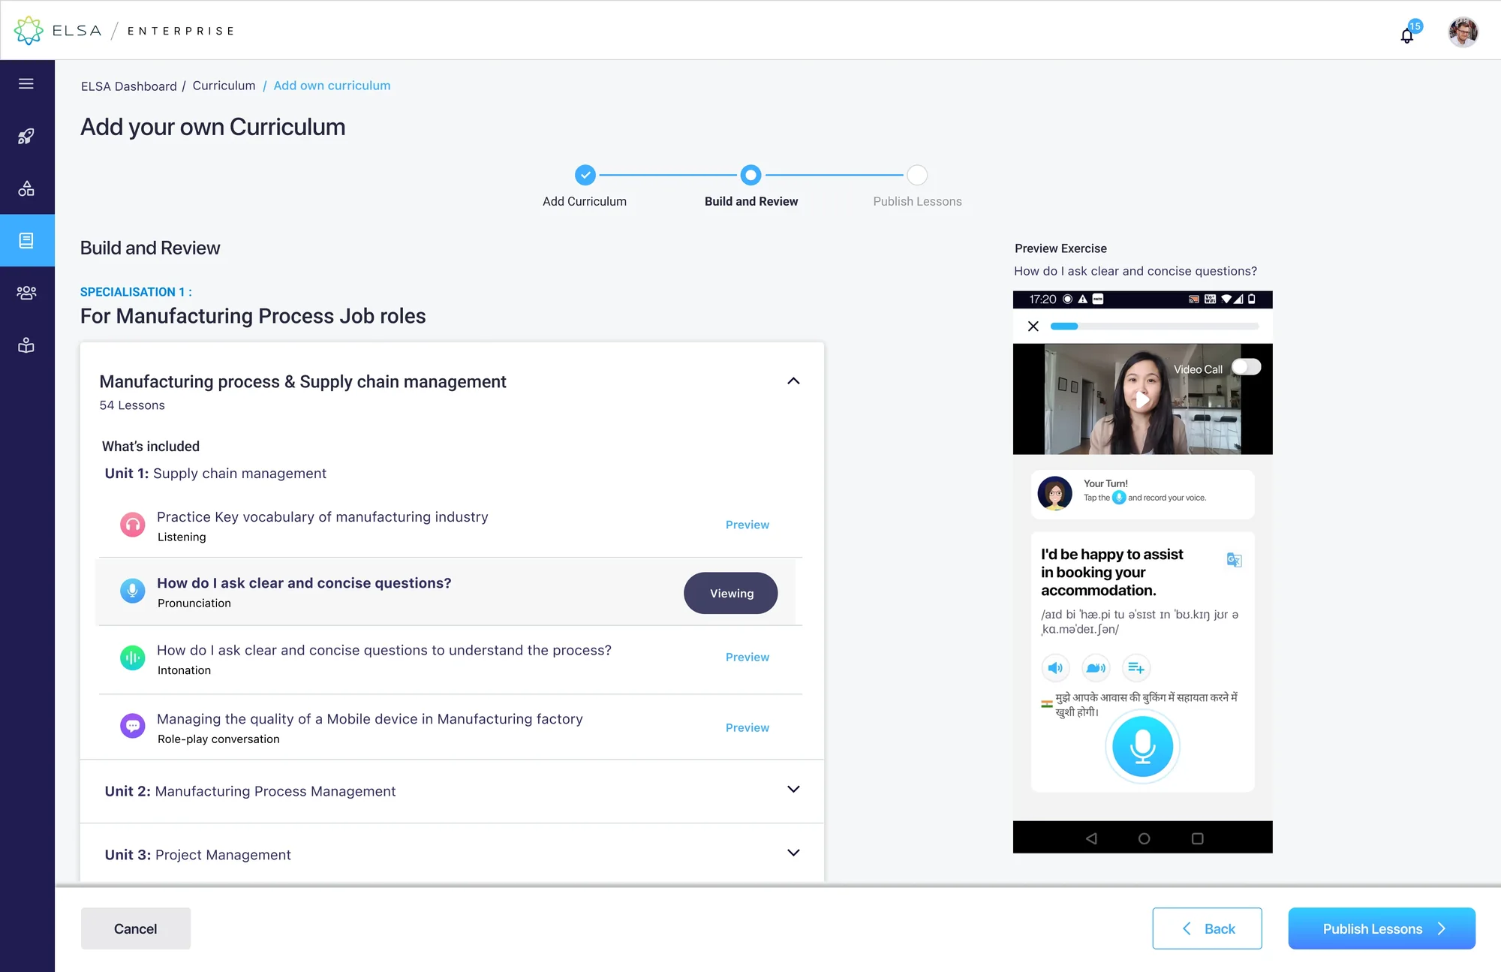Collapse Manufacturing process & Supply chain section
The width and height of the screenshot is (1501, 972).
[793, 381]
